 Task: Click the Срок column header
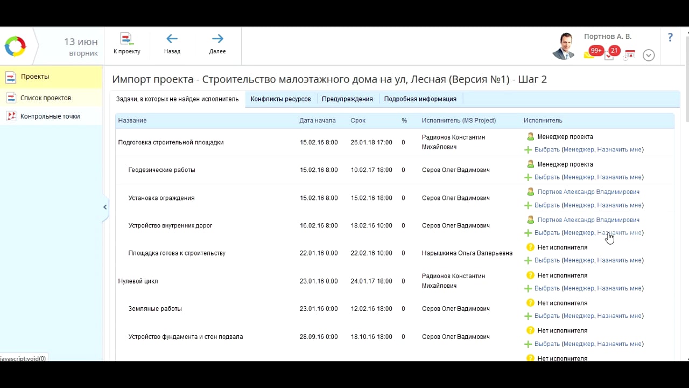pyautogui.click(x=358, y=121)
